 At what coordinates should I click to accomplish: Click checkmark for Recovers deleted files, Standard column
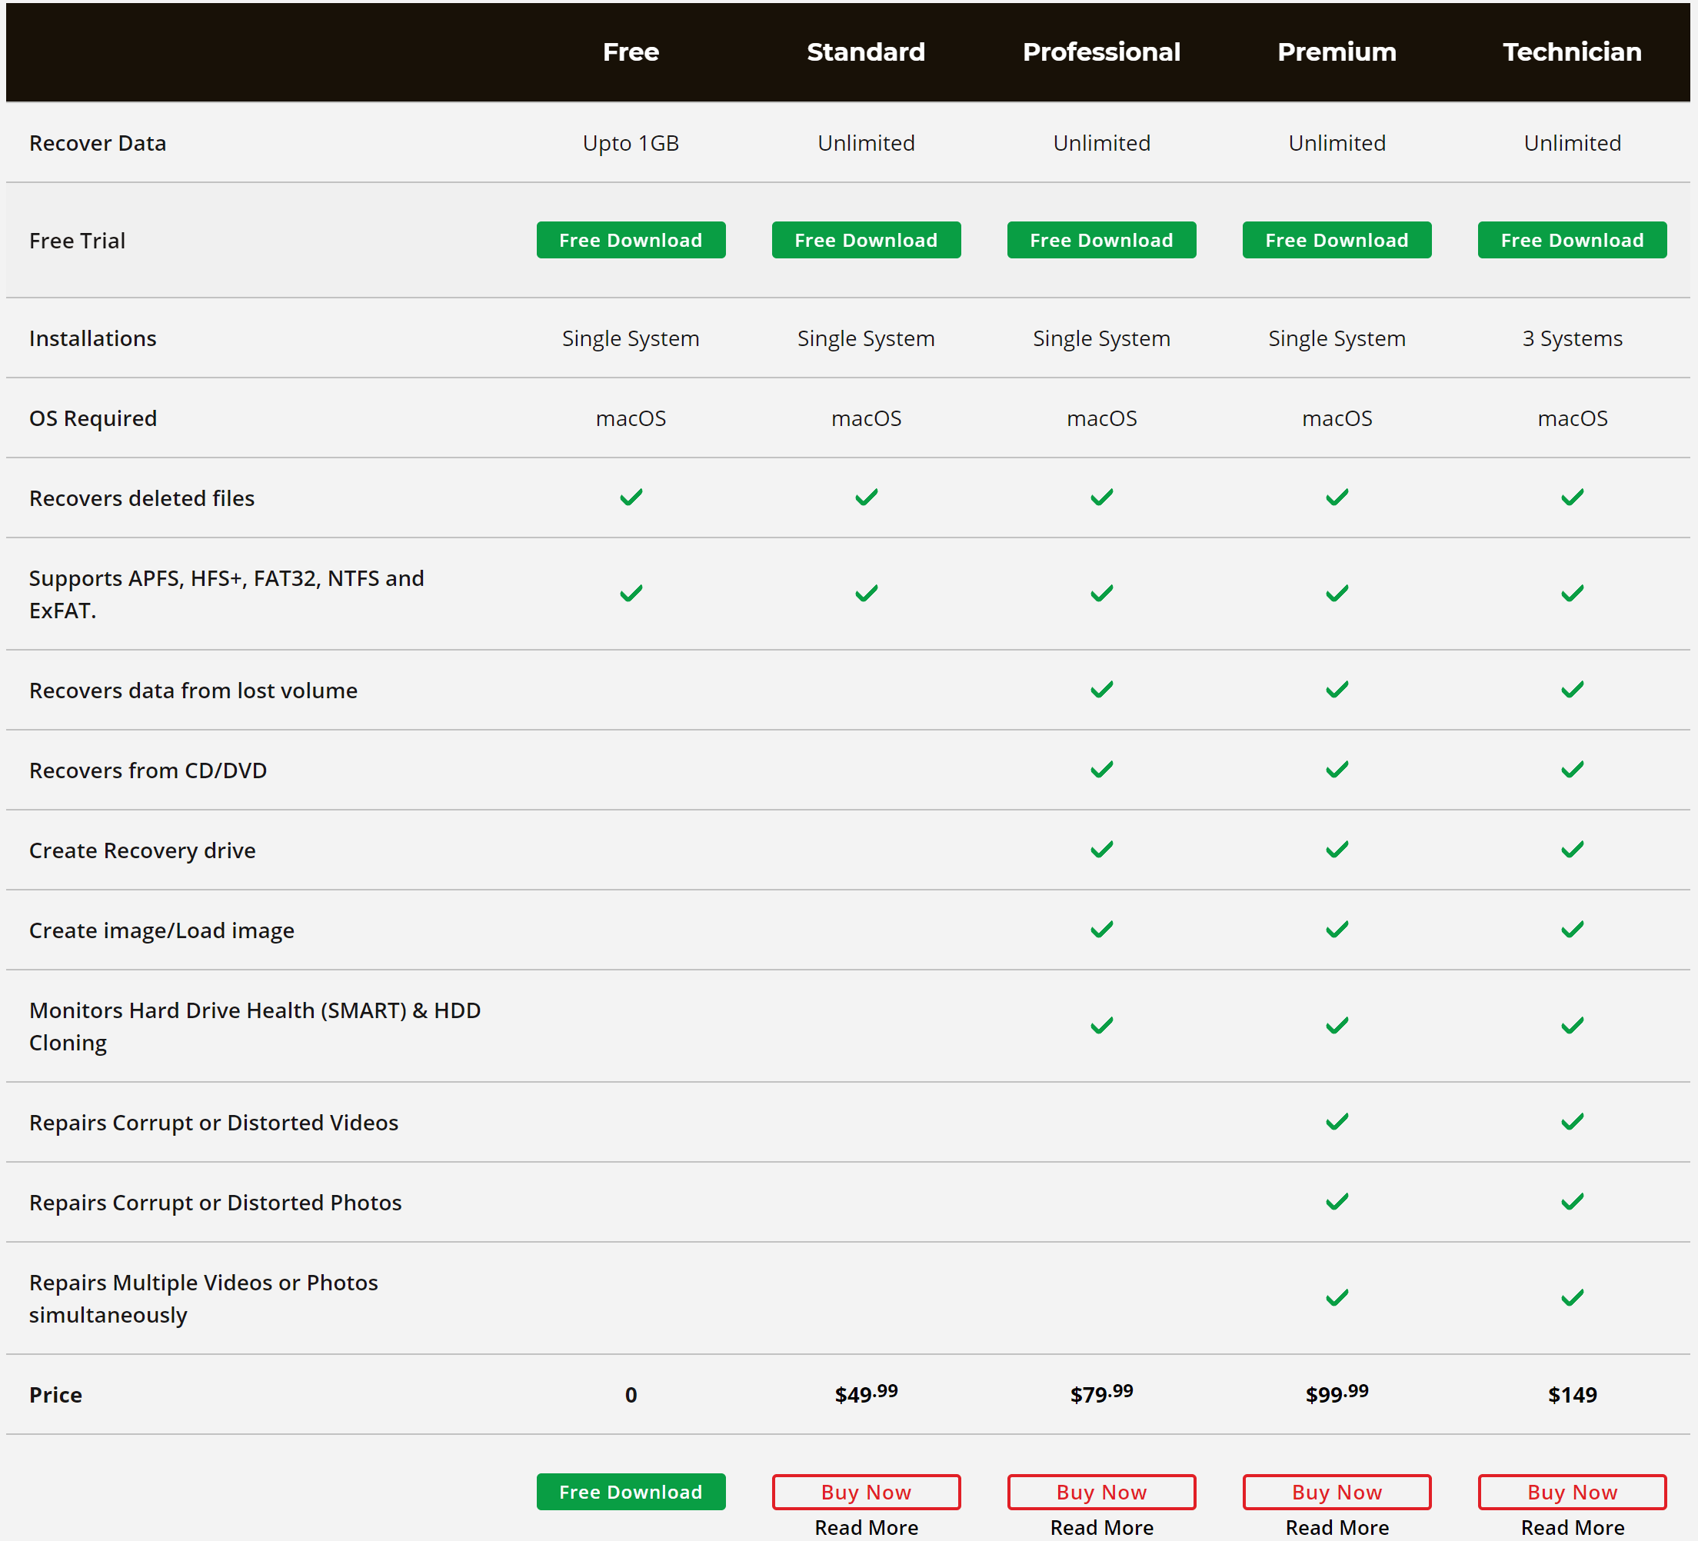(x=866, y=498)
